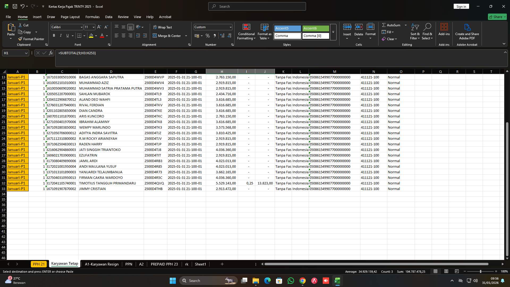The image size is (510, 287).
Task: Open the Font name dropdown
Action: [x=81, y=27]
